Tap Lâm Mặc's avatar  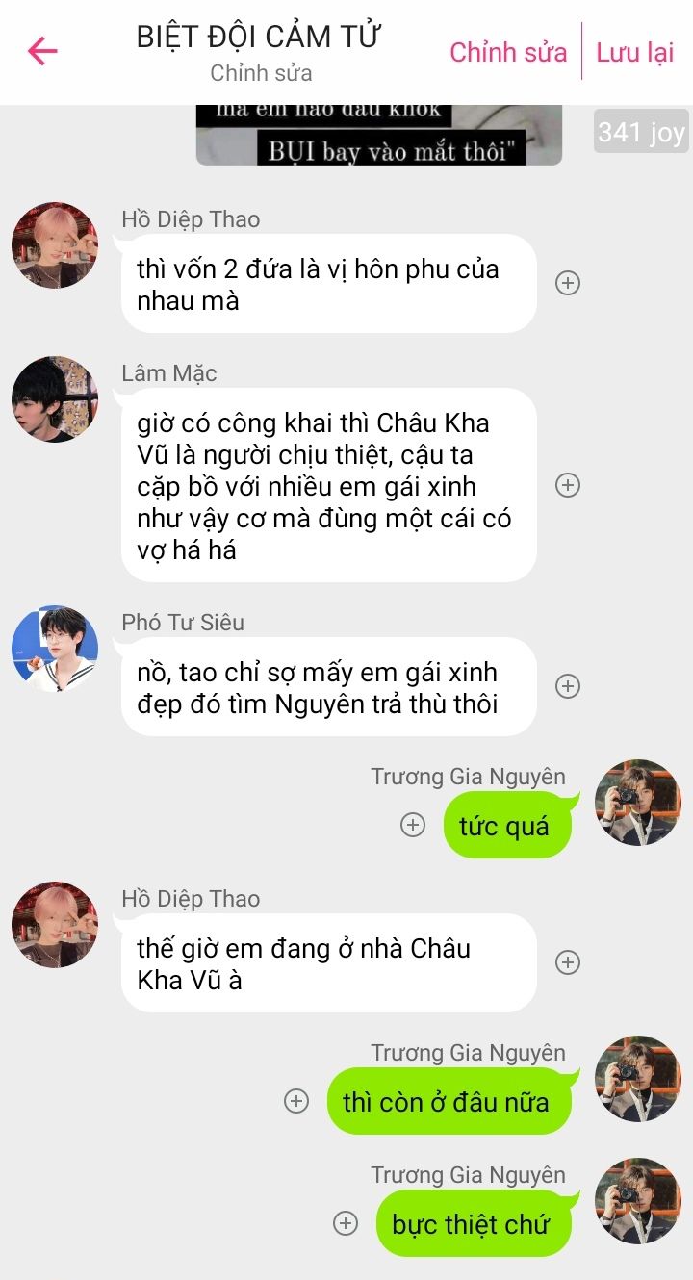55,399
